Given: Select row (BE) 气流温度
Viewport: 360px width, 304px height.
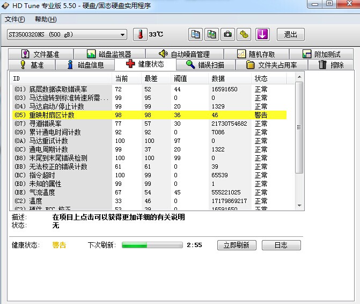Looking at the screenshot, I should point(149,192).
